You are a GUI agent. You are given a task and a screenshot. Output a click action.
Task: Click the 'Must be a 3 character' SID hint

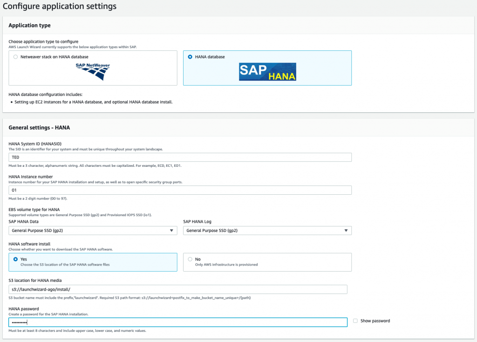pos(95,166)
